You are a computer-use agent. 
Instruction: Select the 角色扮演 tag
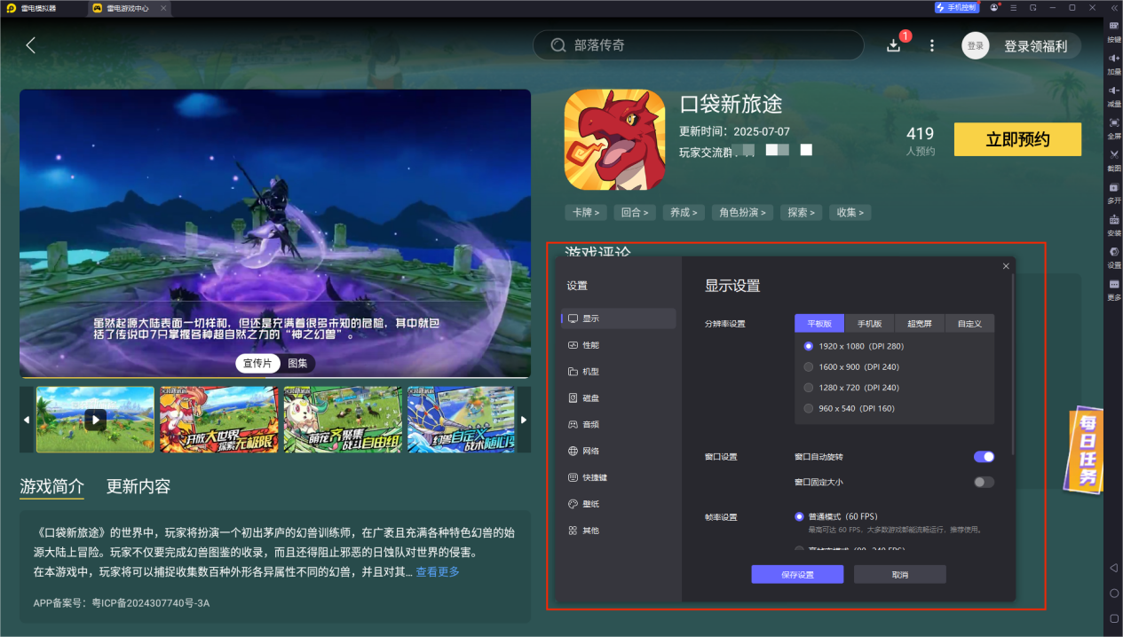coord(742,213)
